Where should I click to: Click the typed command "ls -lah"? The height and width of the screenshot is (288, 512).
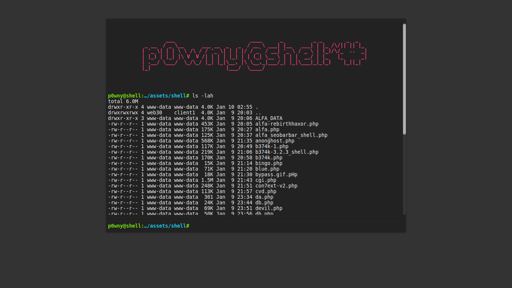(x=203, y=96)
